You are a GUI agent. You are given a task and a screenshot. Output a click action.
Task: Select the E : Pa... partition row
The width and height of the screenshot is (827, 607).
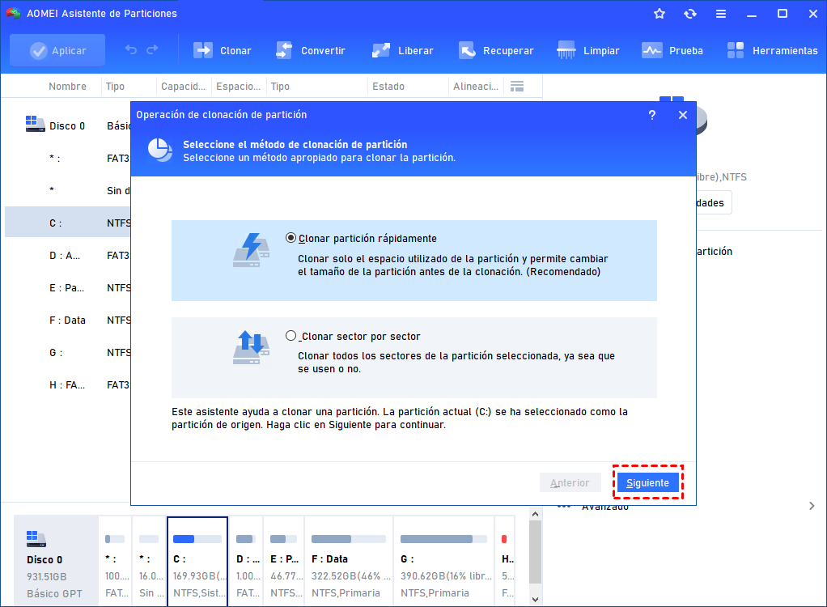pyautogui.click(x=68, y=287)
